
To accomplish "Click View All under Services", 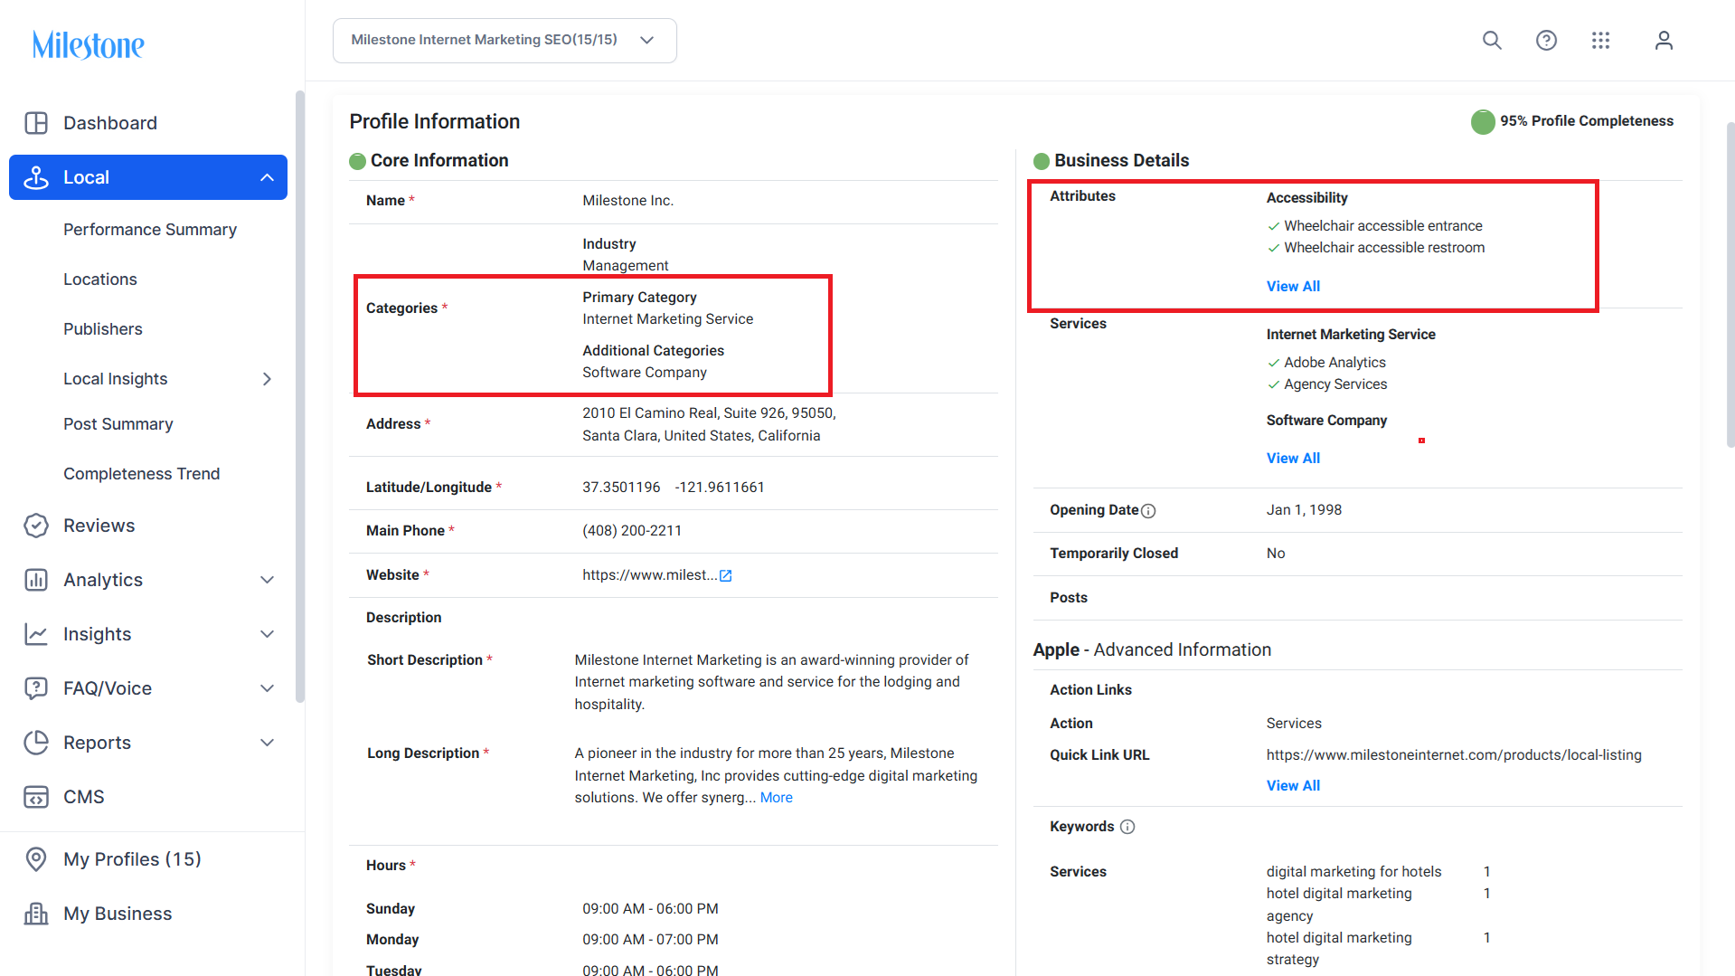I will tap(1293, 459).
